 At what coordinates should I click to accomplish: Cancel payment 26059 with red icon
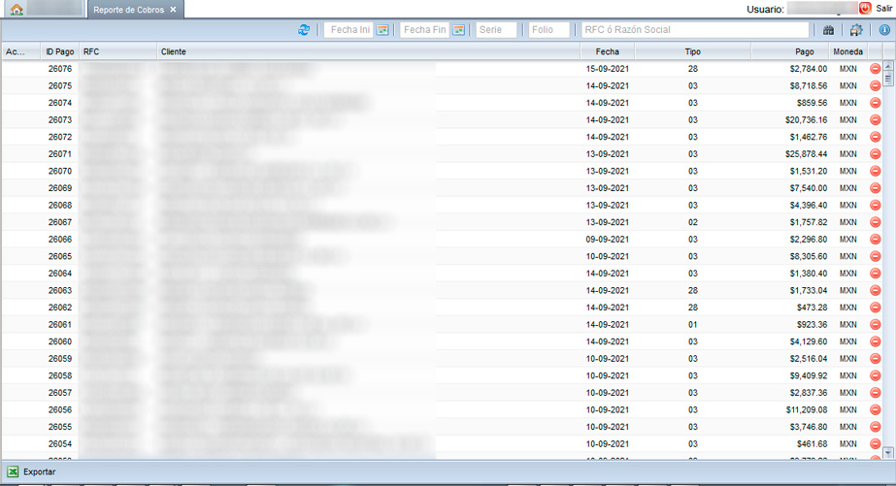tap(875, 359)
